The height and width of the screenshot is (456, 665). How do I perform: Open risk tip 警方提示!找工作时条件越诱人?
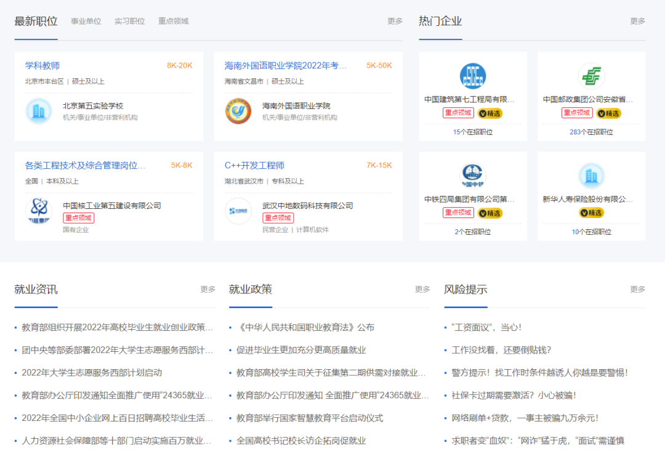539,373
